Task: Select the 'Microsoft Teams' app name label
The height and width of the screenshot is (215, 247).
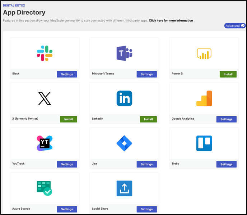Action: pos(103,73)
